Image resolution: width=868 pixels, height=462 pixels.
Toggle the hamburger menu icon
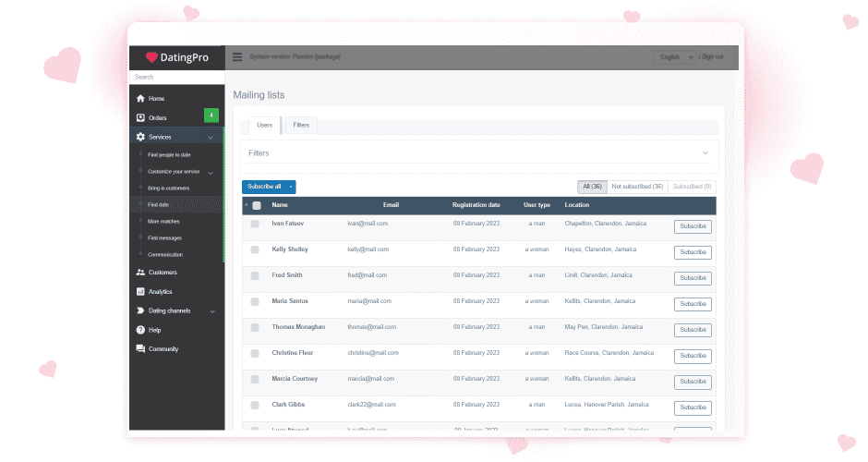pyautogui.click(x=237, y=56)
